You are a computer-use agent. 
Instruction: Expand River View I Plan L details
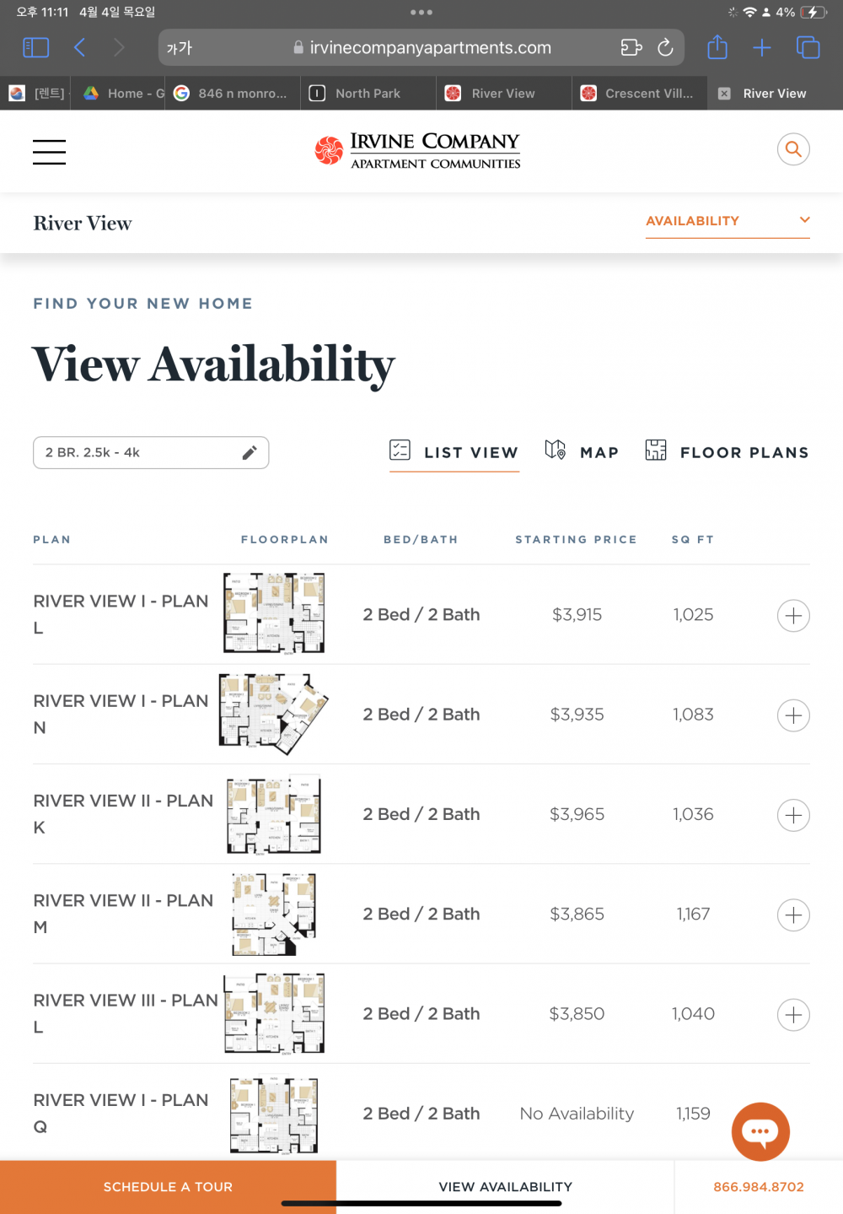793,615
